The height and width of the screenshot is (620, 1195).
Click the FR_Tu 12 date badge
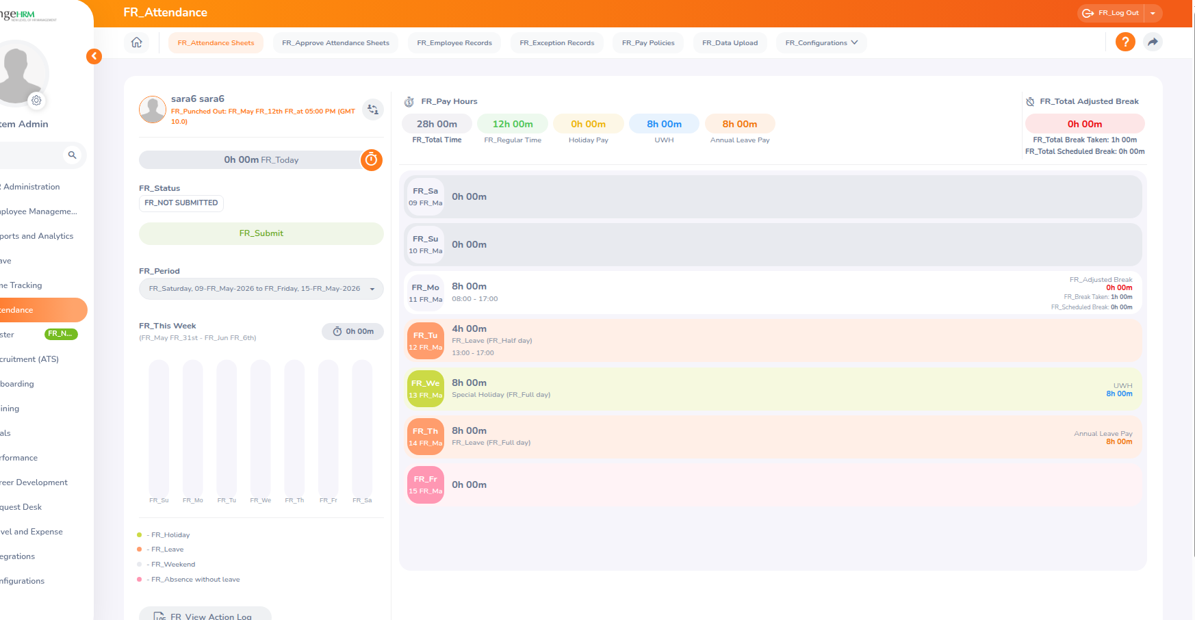(x=426, y=341)
